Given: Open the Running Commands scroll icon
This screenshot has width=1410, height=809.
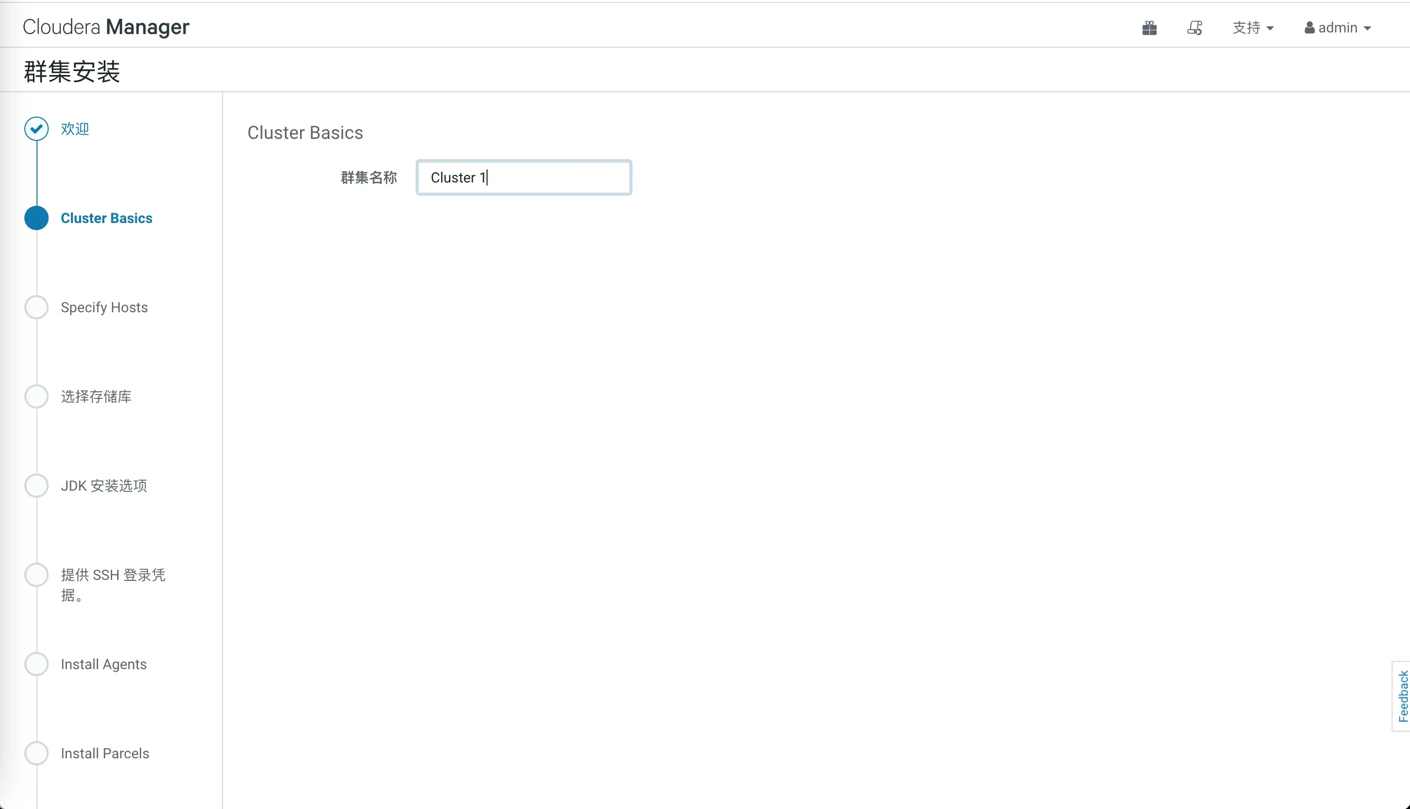Looking at the screenshot, I should 1195,27.
